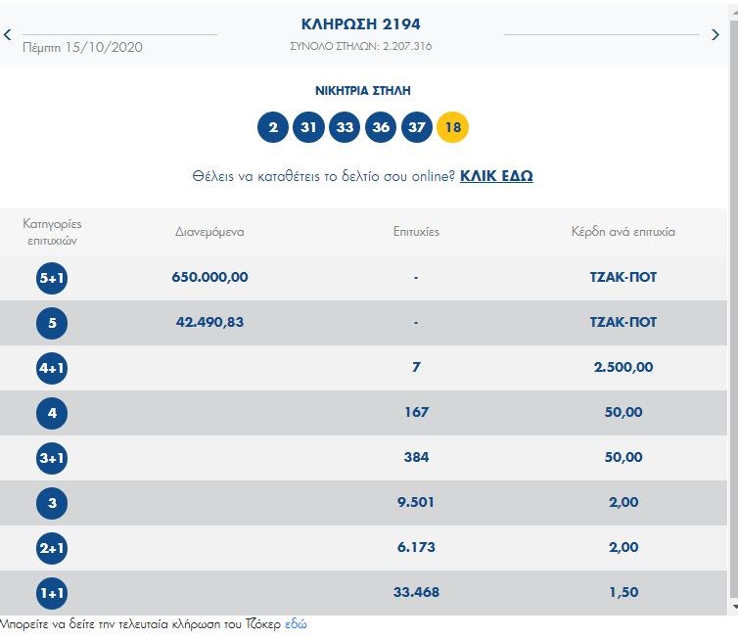
Task: Go to next draw with right arrow
Action: point(715,35)
